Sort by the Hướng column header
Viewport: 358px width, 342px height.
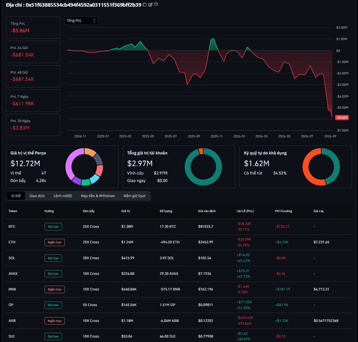click(49, 211)
